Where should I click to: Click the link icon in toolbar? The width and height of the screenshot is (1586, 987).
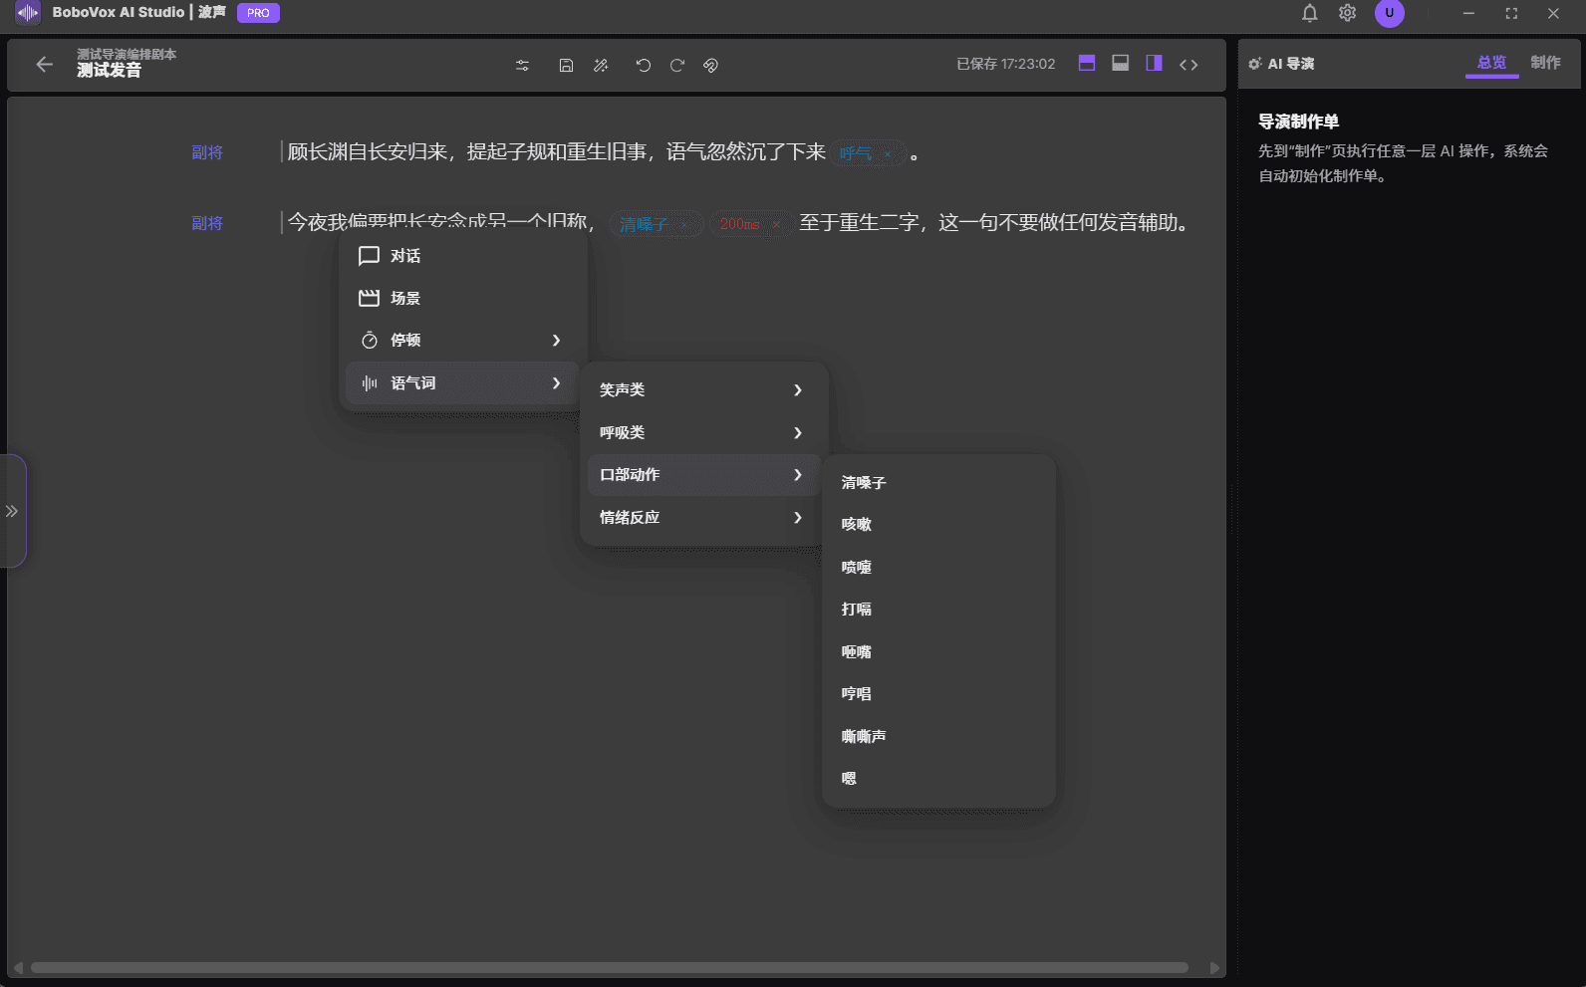(711, 66)
